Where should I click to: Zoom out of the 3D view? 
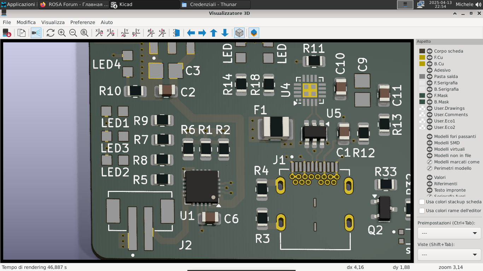point(73,33)
